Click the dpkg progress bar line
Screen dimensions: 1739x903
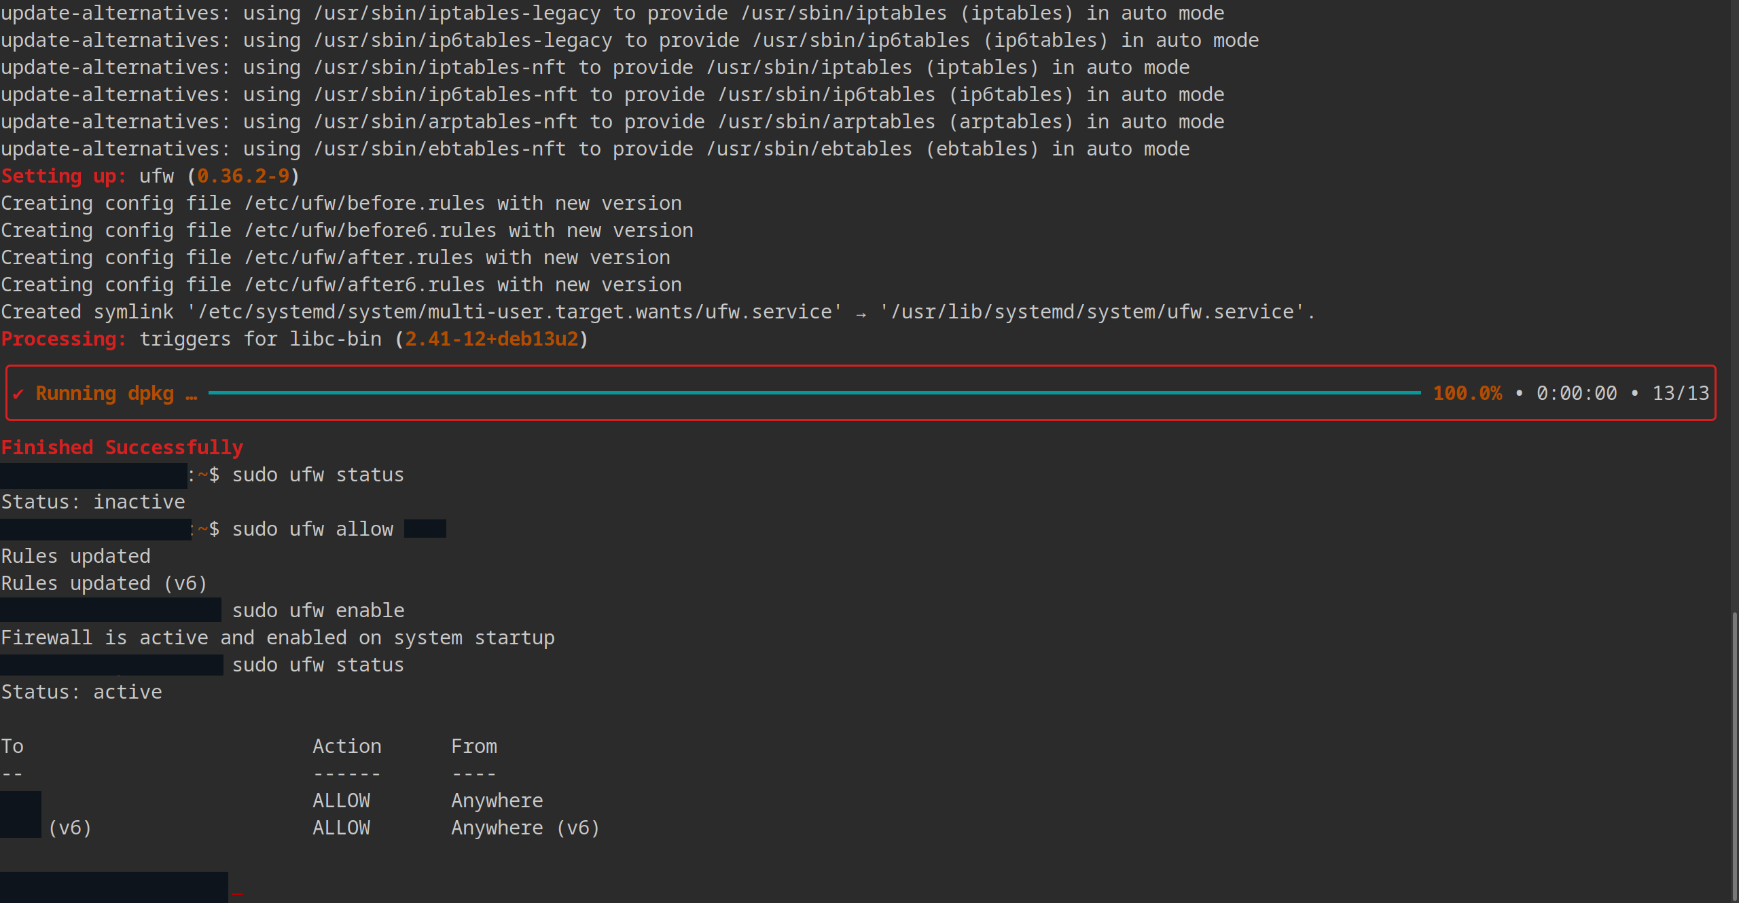coord(814,392)
